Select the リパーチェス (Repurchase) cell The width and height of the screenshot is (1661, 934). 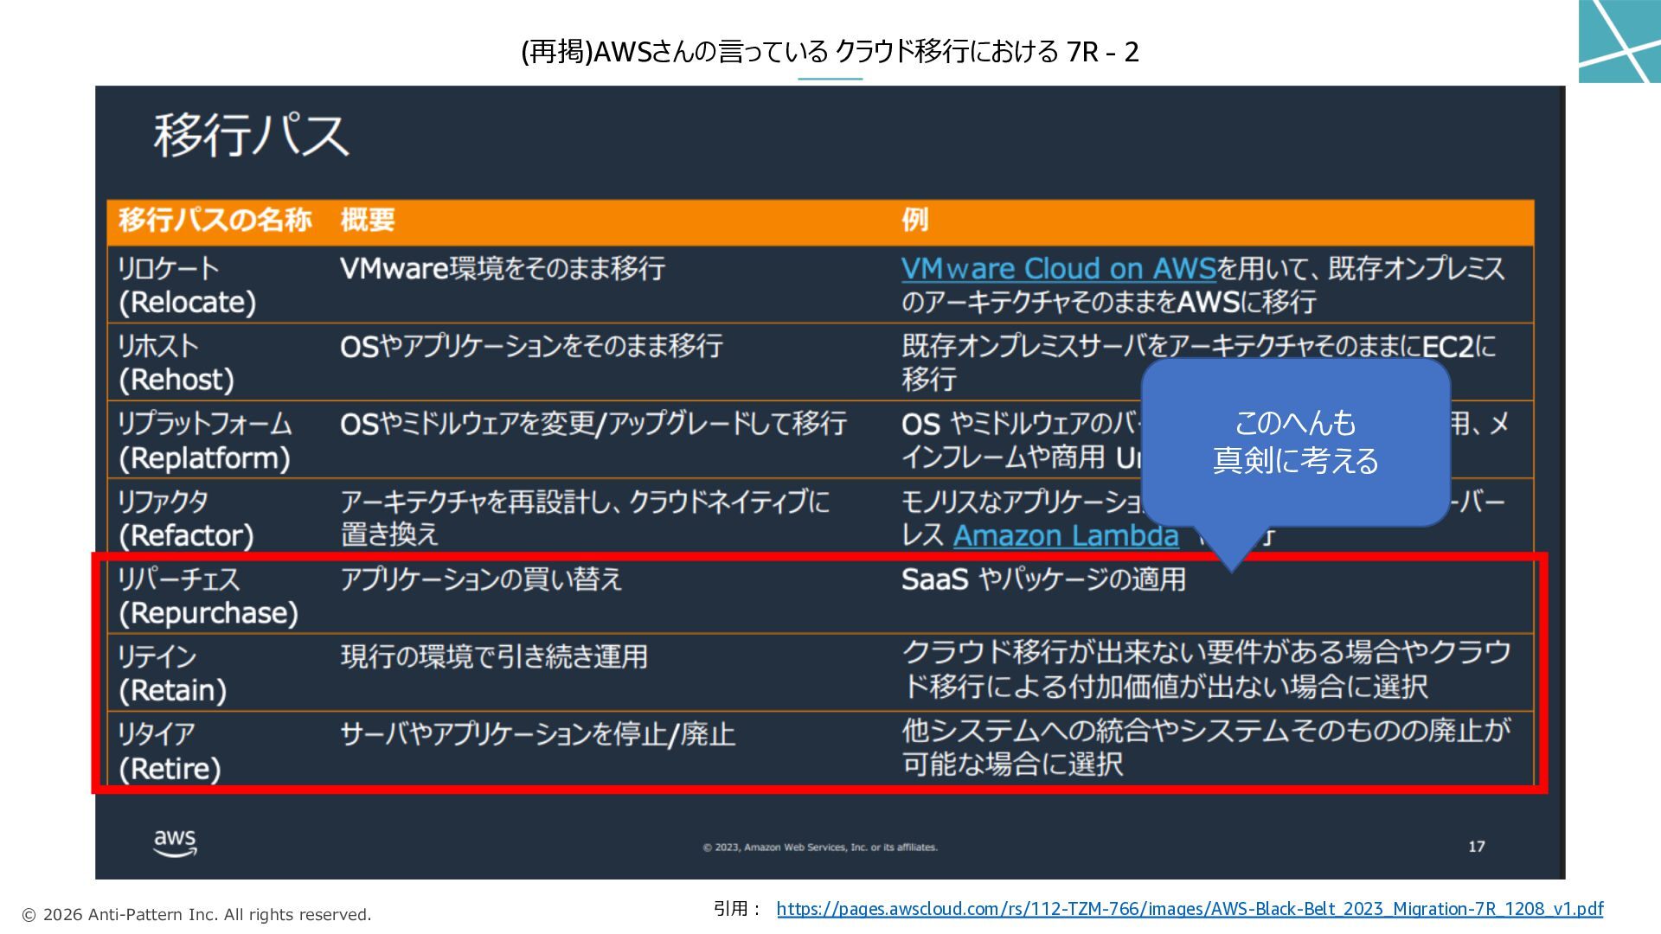click(208, 596)
